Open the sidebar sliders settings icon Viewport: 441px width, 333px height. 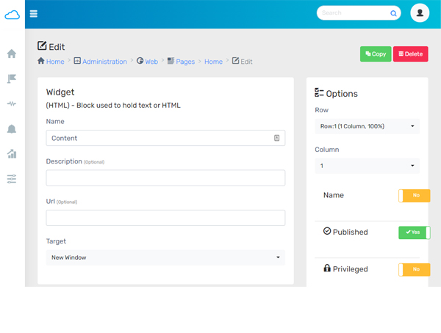(12, 179)
